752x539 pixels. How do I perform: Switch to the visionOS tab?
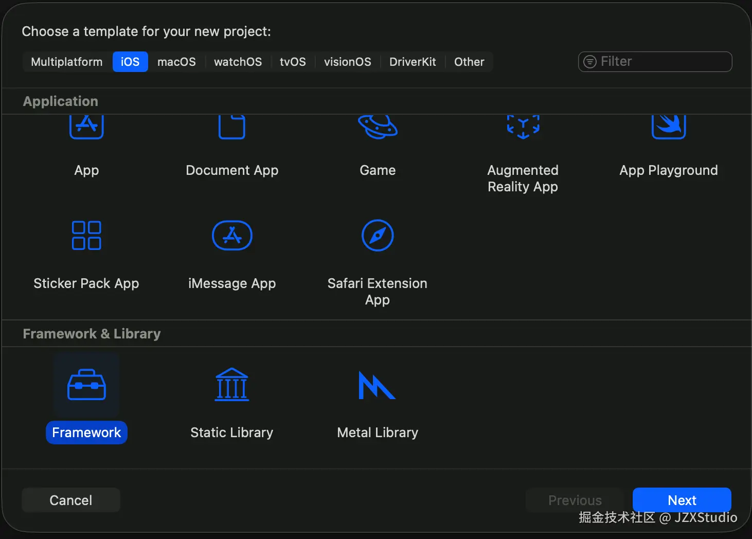click(x=348, y=62)
